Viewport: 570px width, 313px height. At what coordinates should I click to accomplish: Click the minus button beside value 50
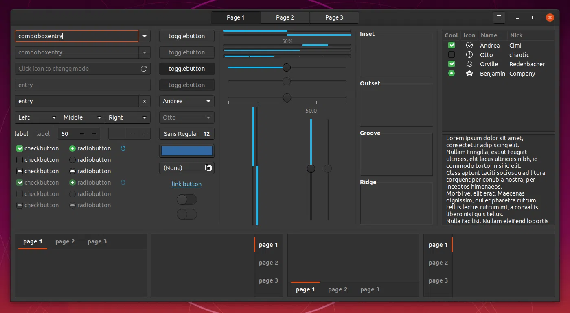[x=82, y=134]
